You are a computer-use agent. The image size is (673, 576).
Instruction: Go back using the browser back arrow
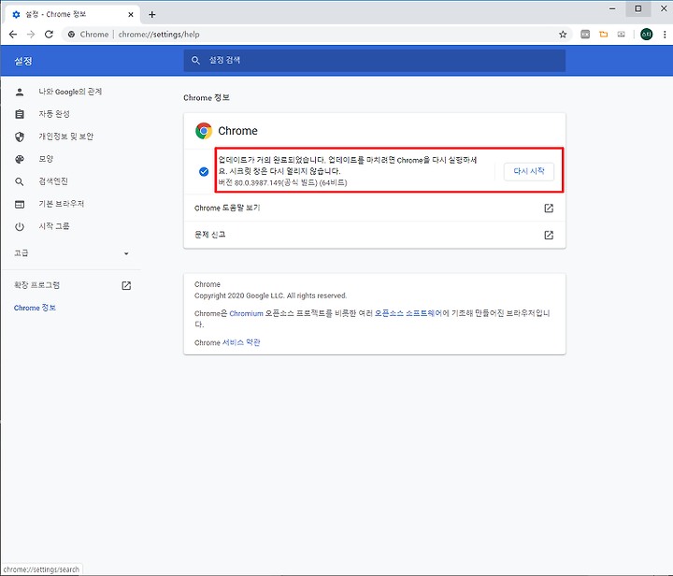point(13,35)
